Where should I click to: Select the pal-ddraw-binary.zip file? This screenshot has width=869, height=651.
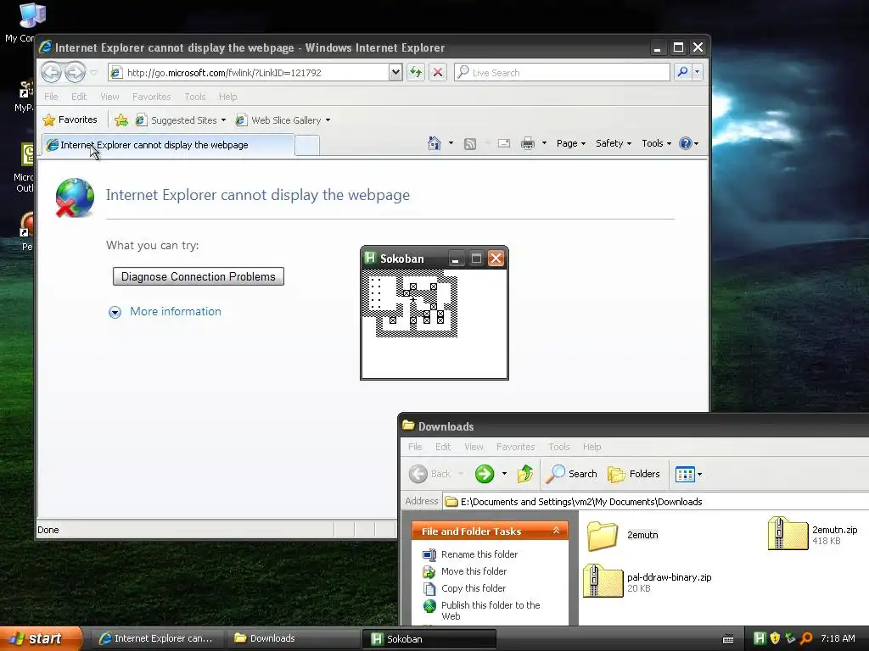click(648, 581)
